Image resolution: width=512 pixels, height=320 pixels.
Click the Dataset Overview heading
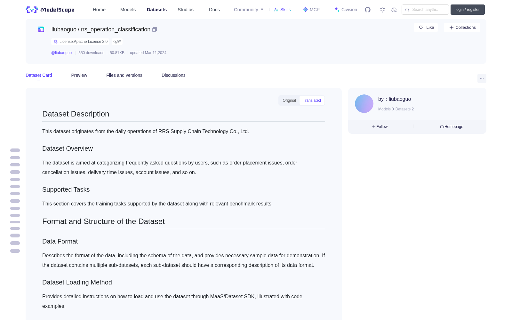click(68, 148)
